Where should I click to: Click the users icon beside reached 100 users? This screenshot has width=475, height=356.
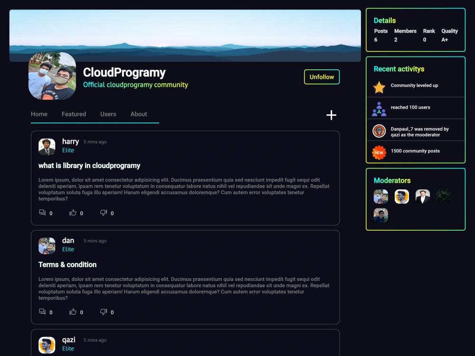coord(379,109)
